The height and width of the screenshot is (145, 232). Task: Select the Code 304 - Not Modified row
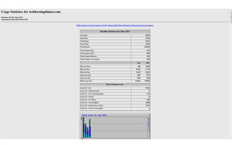115,103
